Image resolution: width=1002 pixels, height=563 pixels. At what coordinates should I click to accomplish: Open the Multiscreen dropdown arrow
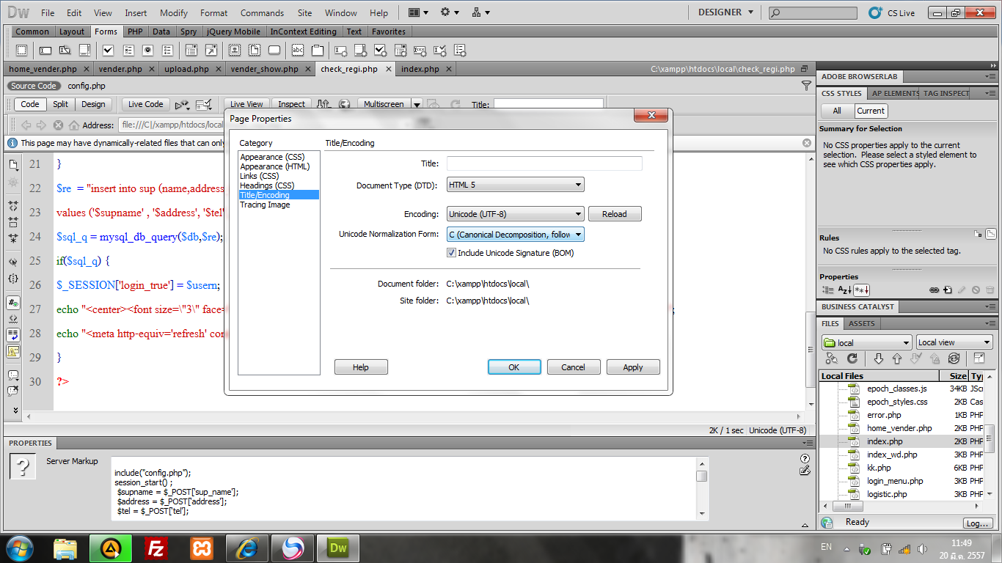point(417,104)
